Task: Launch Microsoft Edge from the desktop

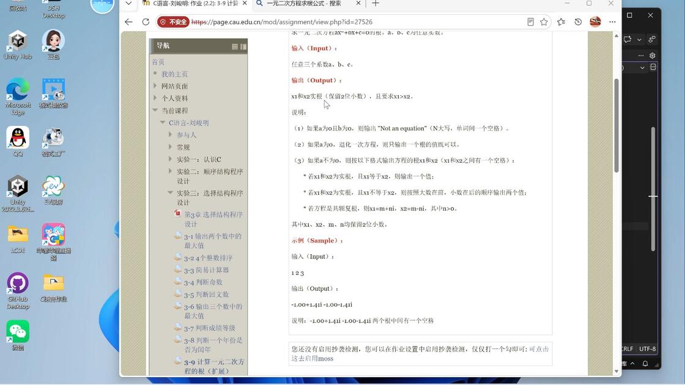Action: point(18,96)
